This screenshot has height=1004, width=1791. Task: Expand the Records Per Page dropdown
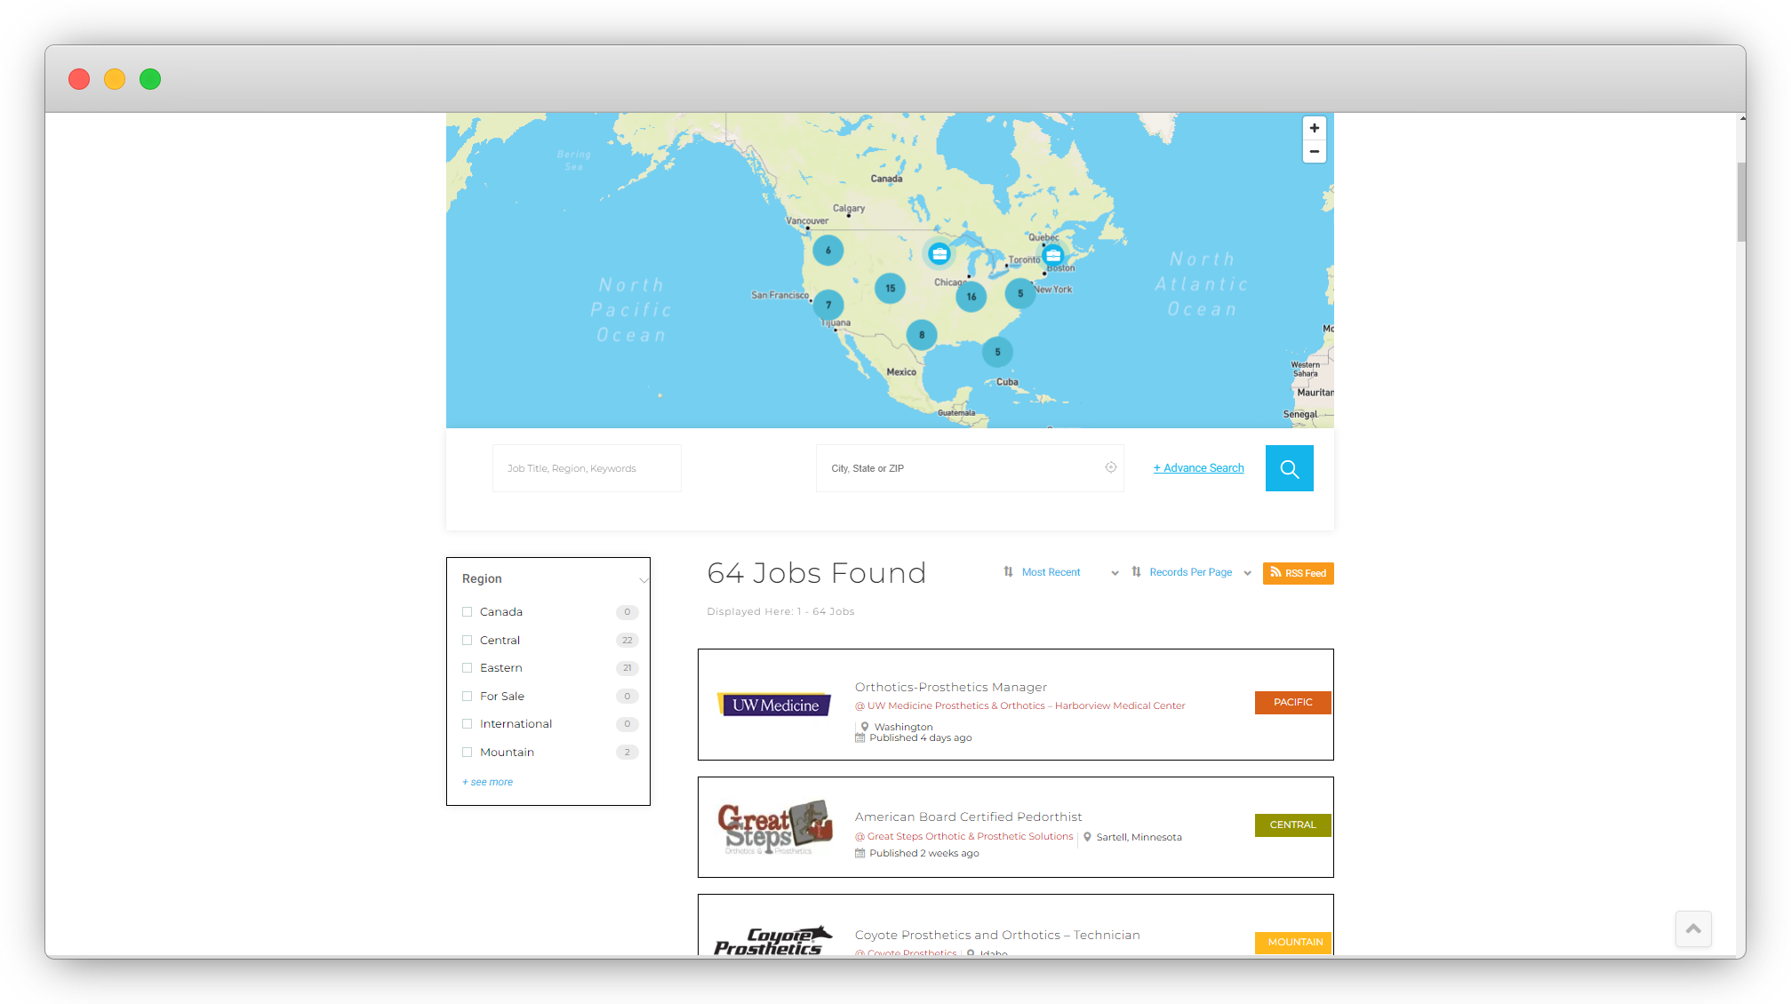coord(1191,573)
